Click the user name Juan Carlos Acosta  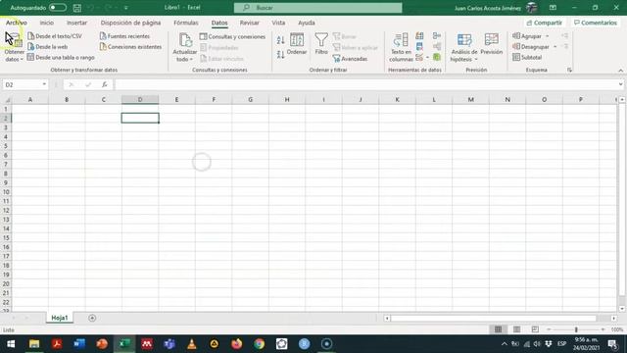(488, 8)
